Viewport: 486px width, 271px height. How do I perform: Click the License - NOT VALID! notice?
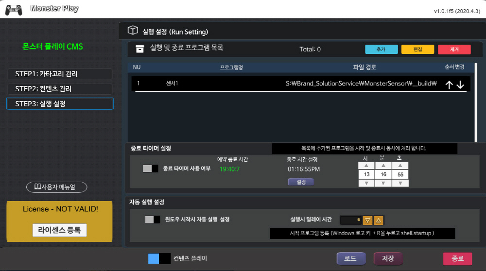[60, 209]
